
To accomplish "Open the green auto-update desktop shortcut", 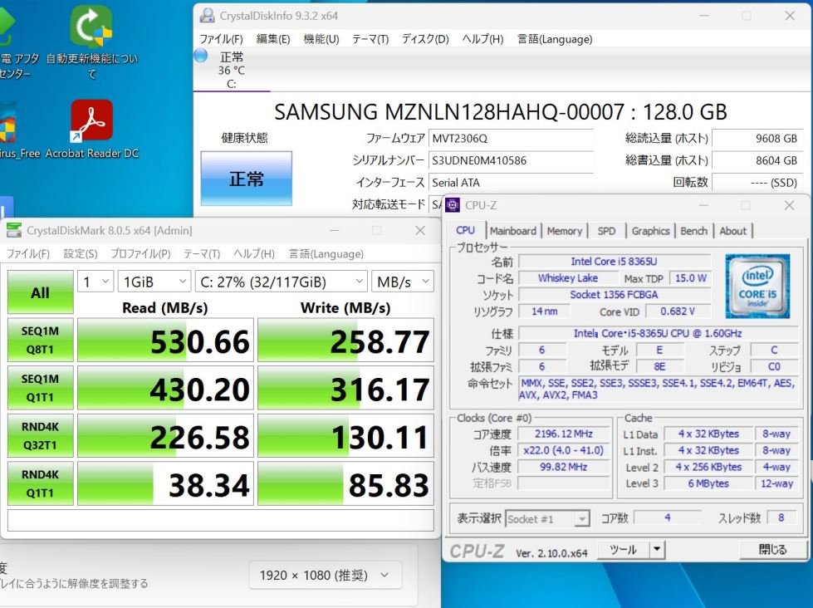I will click(91, 27).
